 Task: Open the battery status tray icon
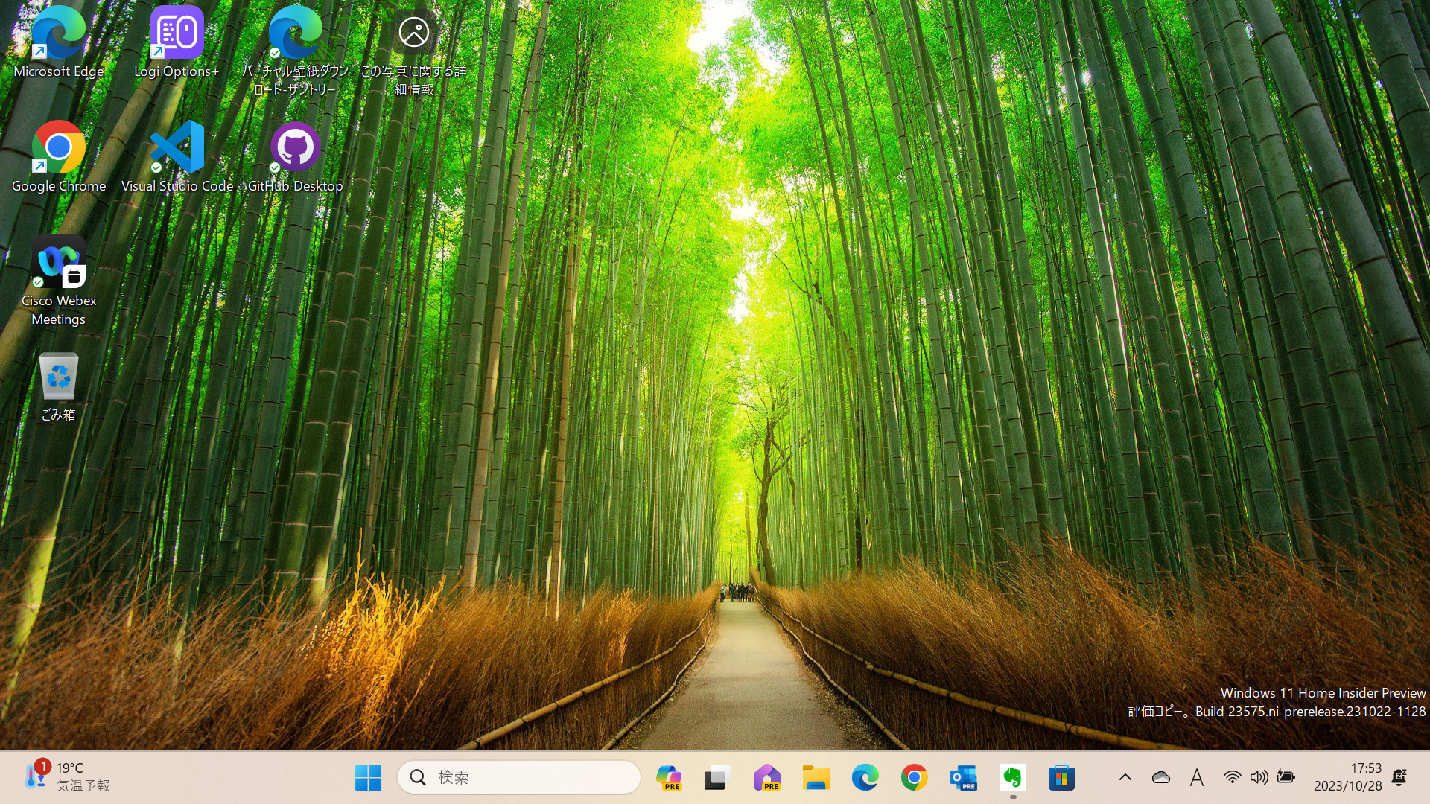(1286, 778)
